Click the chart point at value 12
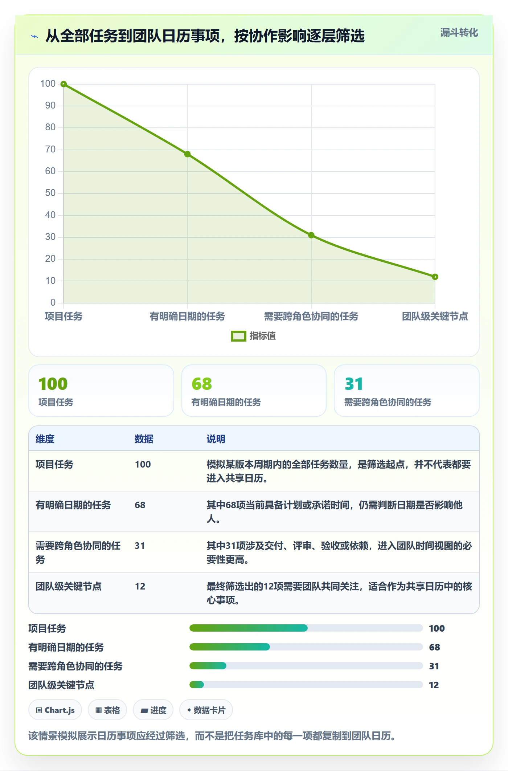The image size is (508, 771). tap(435, 277)
